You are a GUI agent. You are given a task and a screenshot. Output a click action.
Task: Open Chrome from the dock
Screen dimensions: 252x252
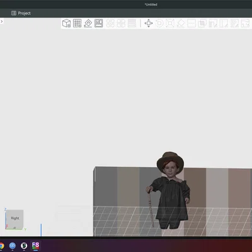(1, 245)
